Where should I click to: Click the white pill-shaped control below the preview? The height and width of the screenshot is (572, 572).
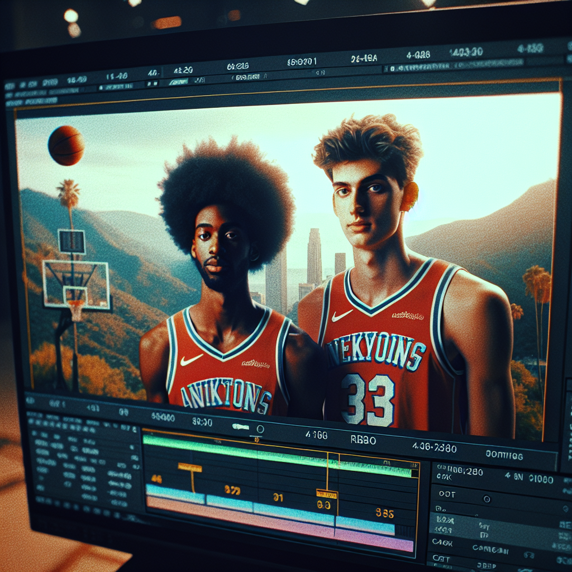click(241, 426)
